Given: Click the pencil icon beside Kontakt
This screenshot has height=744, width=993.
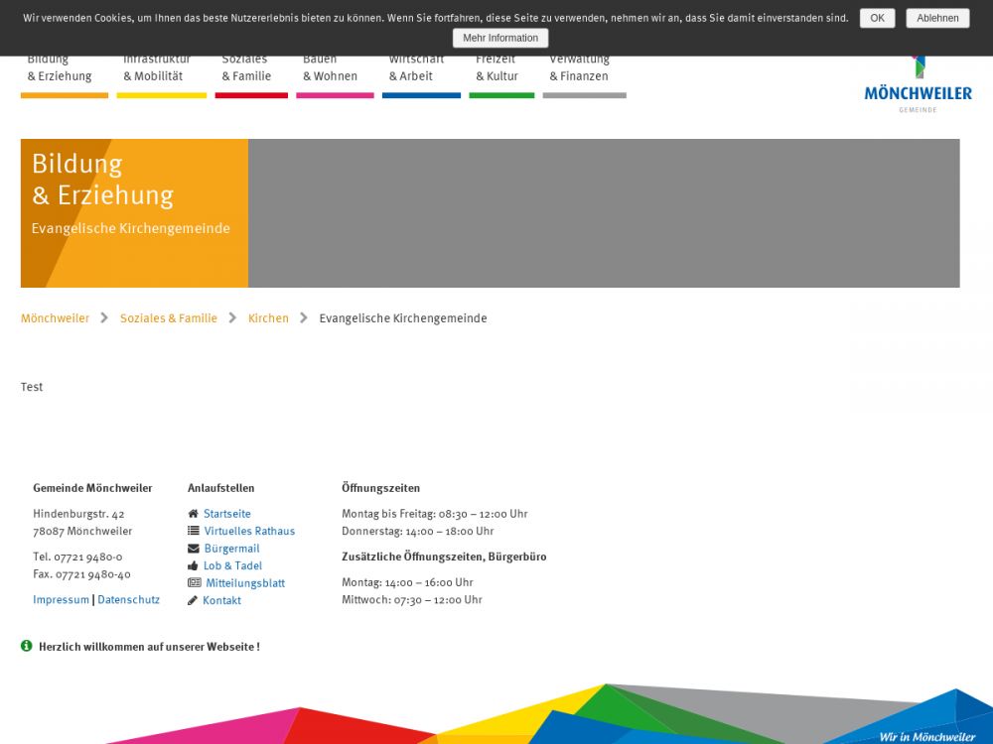Looking at the screenshot, I should (x=193, y=600).
